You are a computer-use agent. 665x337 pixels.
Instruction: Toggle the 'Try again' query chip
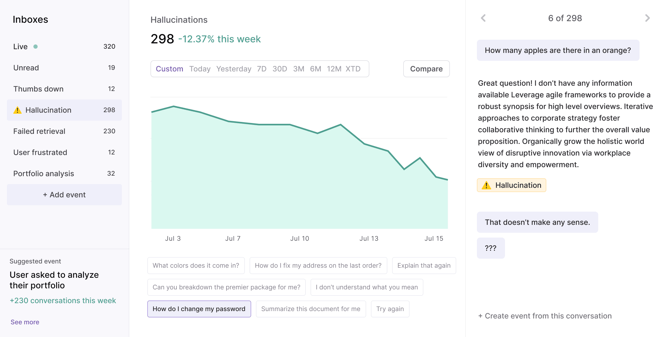390,309
